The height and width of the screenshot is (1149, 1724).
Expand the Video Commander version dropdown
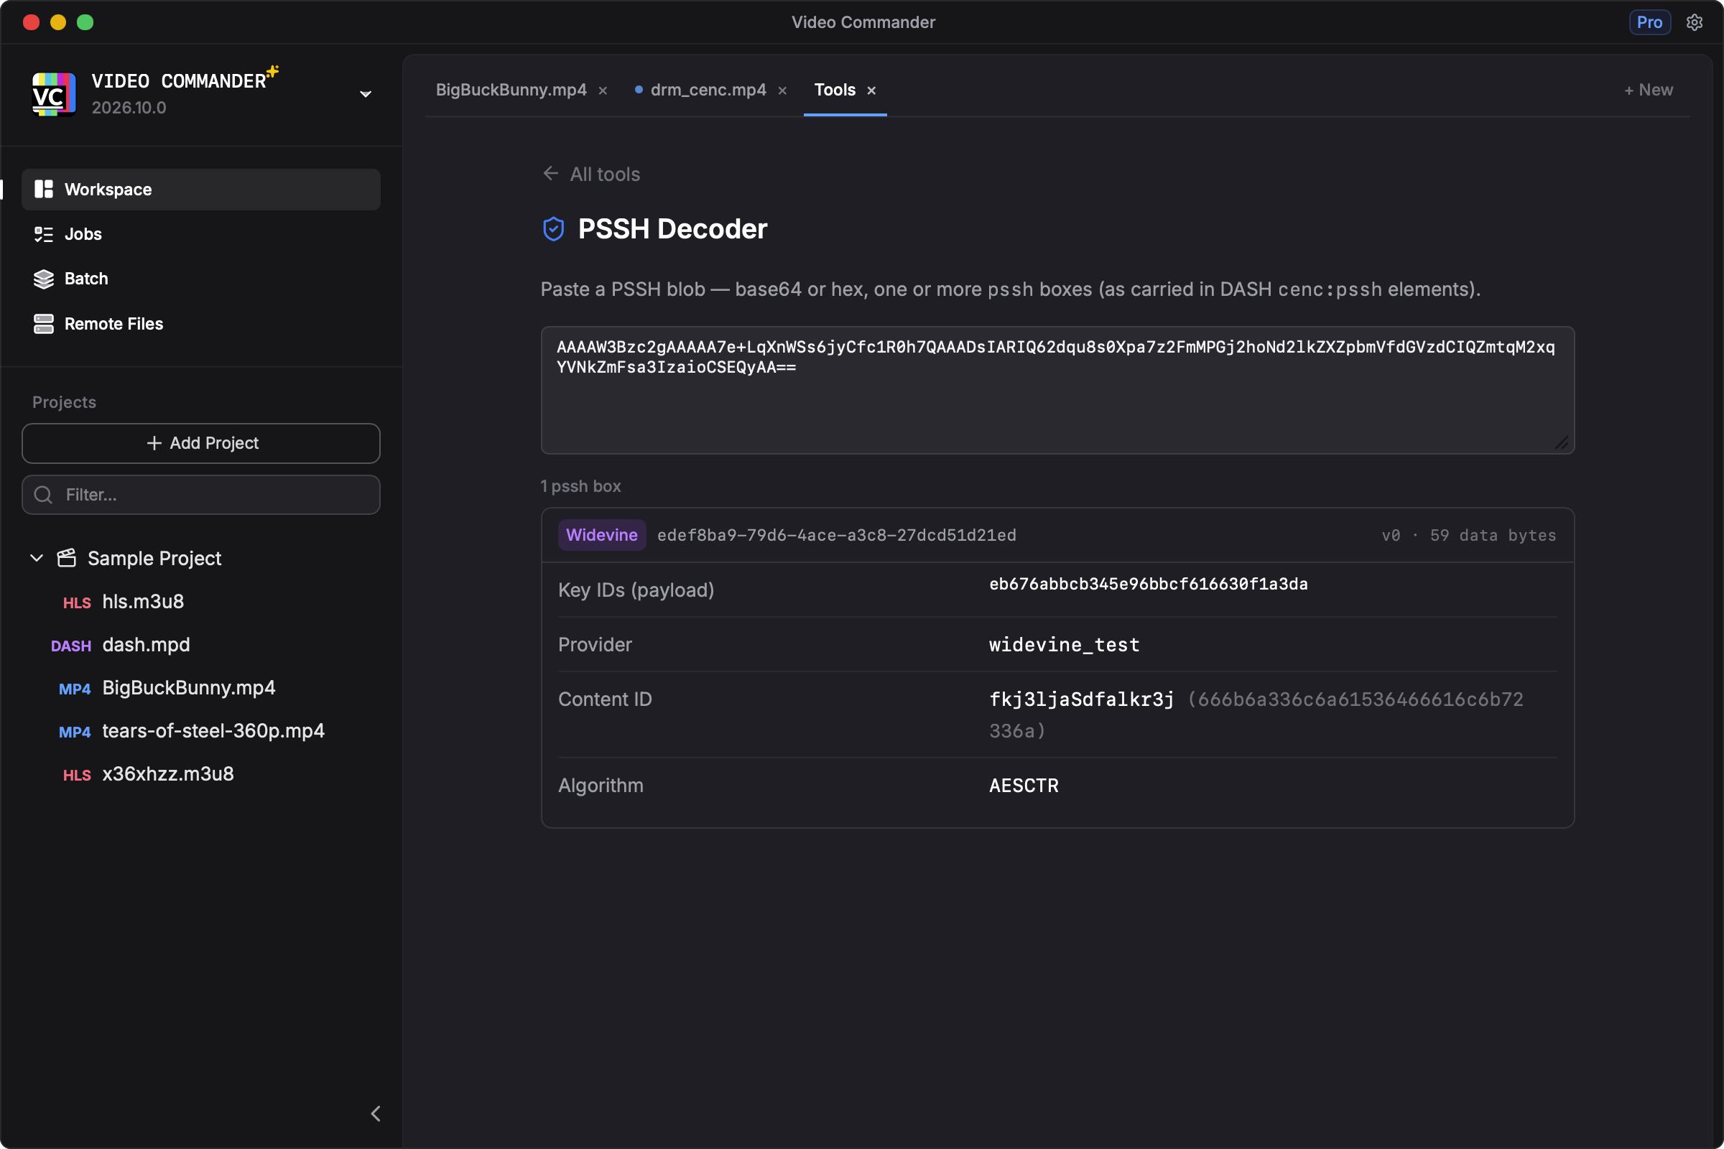click(366, 95)
